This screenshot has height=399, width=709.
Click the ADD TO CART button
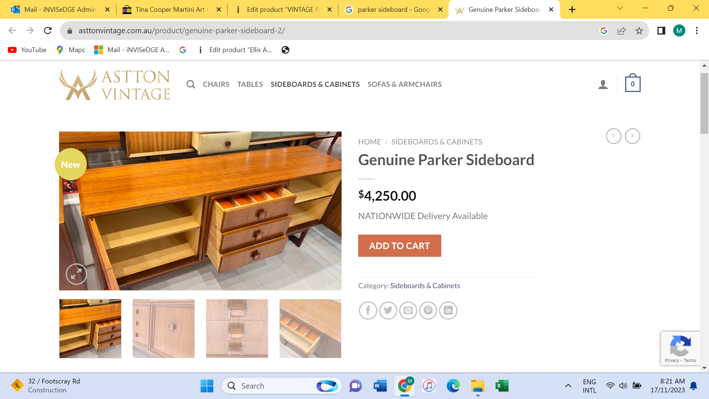tap(399, 246)
